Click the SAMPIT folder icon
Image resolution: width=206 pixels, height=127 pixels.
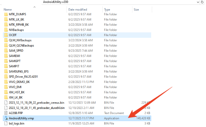coord(6,66)
